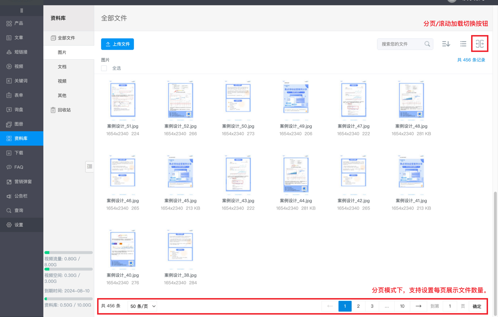
Task: Open the 回收站 recycle bin
Action: [x=64, y=110]
